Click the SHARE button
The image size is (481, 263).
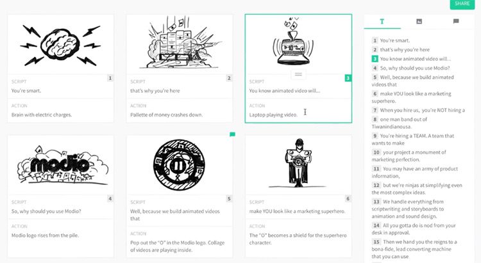462,4
